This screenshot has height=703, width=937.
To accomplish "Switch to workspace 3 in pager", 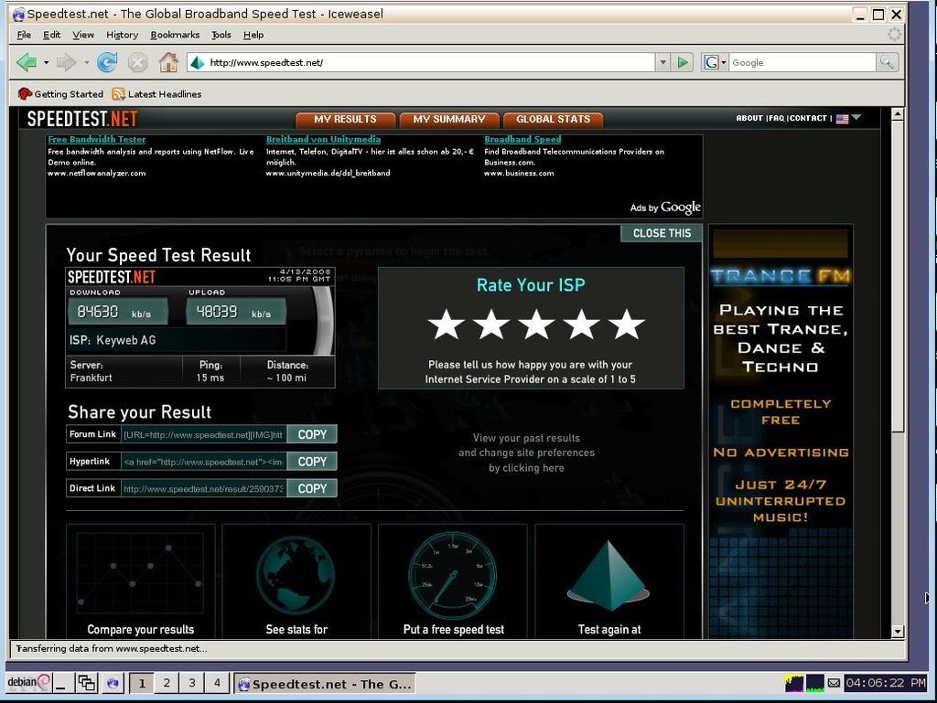I will (x=192, y=683).
